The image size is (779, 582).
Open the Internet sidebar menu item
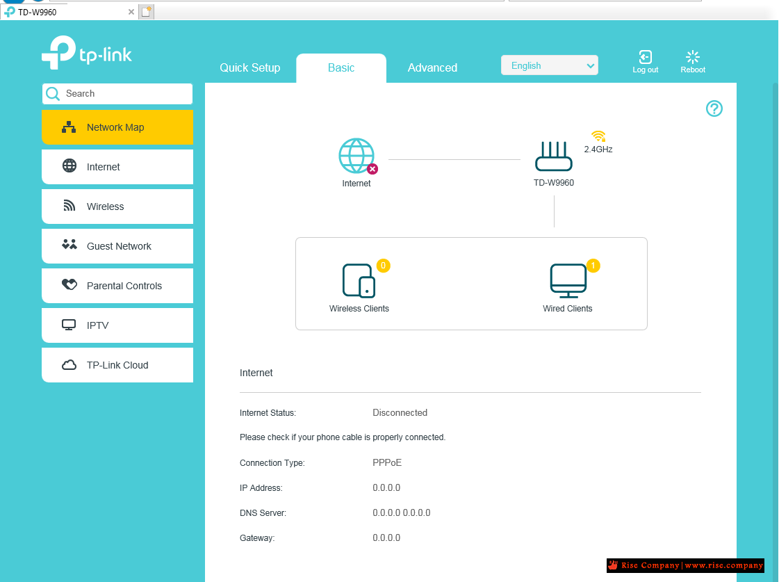117,167
